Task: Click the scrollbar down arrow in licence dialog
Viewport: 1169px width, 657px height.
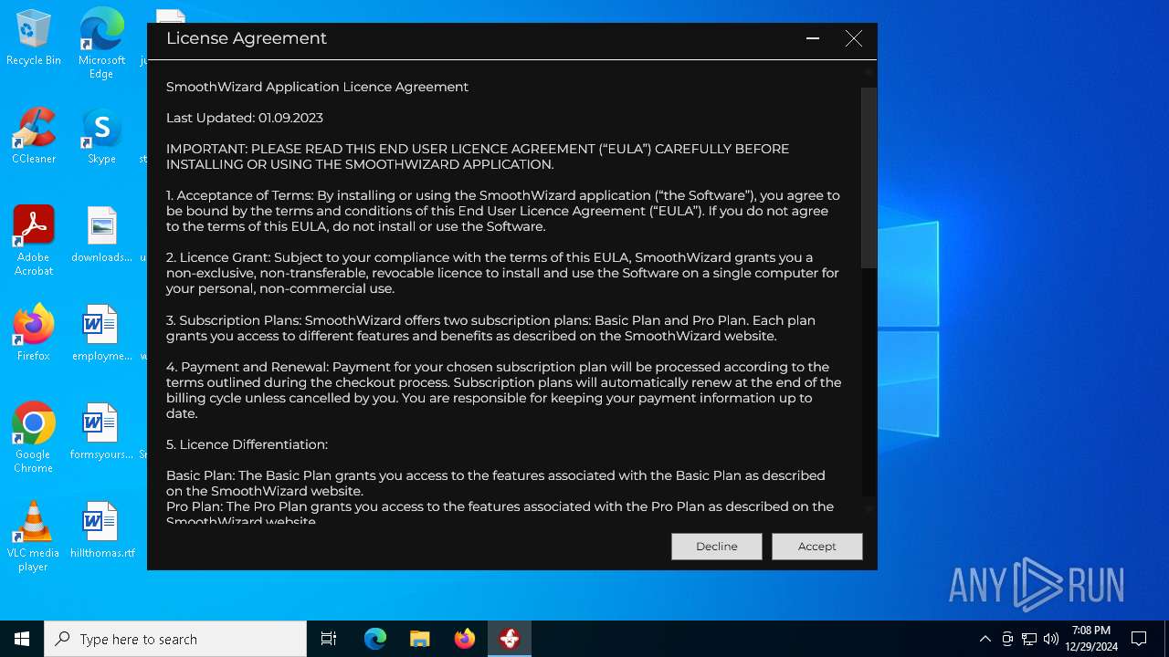Action: (869, 508)
